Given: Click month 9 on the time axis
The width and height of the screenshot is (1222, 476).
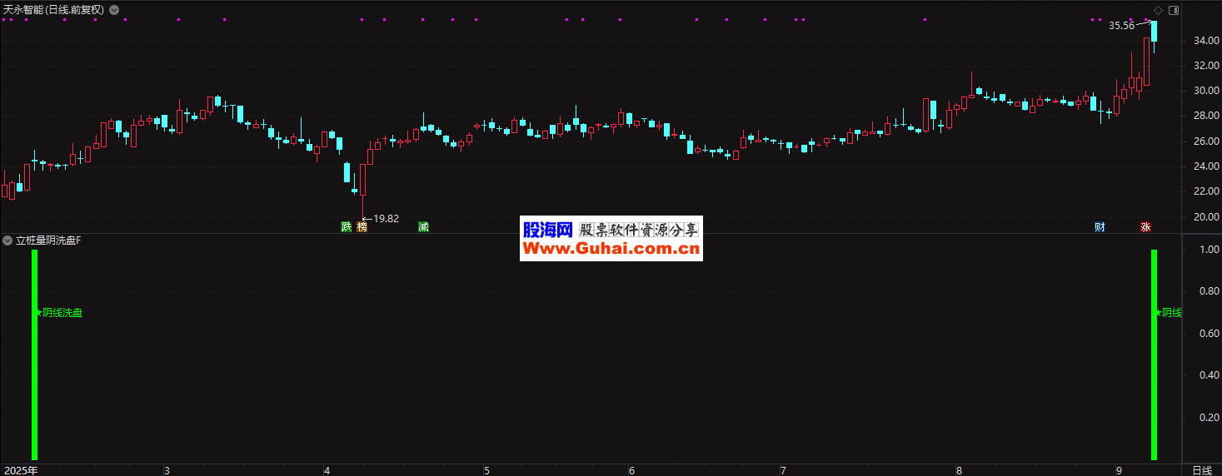Looking at the screenshot, I should coord(1119,470).
